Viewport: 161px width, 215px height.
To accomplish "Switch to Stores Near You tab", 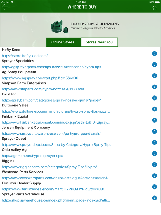I will [x=100, y=42].
